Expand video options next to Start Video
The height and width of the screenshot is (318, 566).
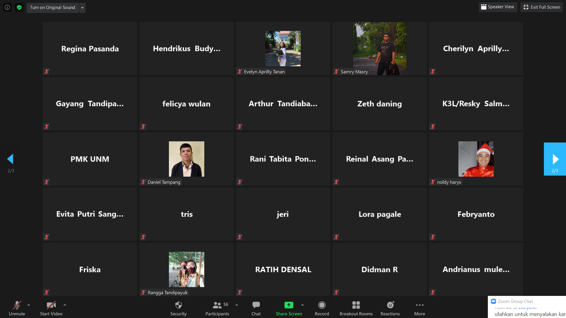pos(65,305)
